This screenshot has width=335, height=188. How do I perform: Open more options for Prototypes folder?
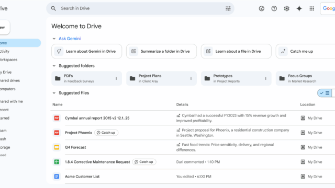tap(266, 78)
